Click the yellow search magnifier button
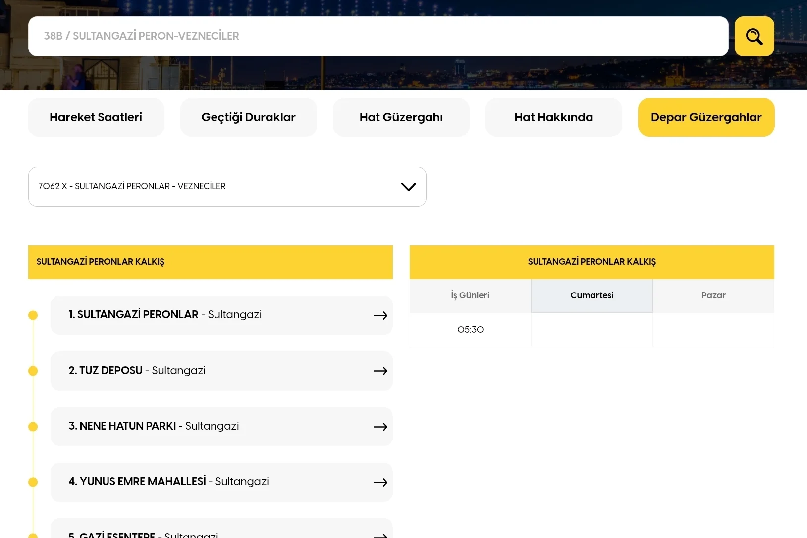 [x=754, y=36]
